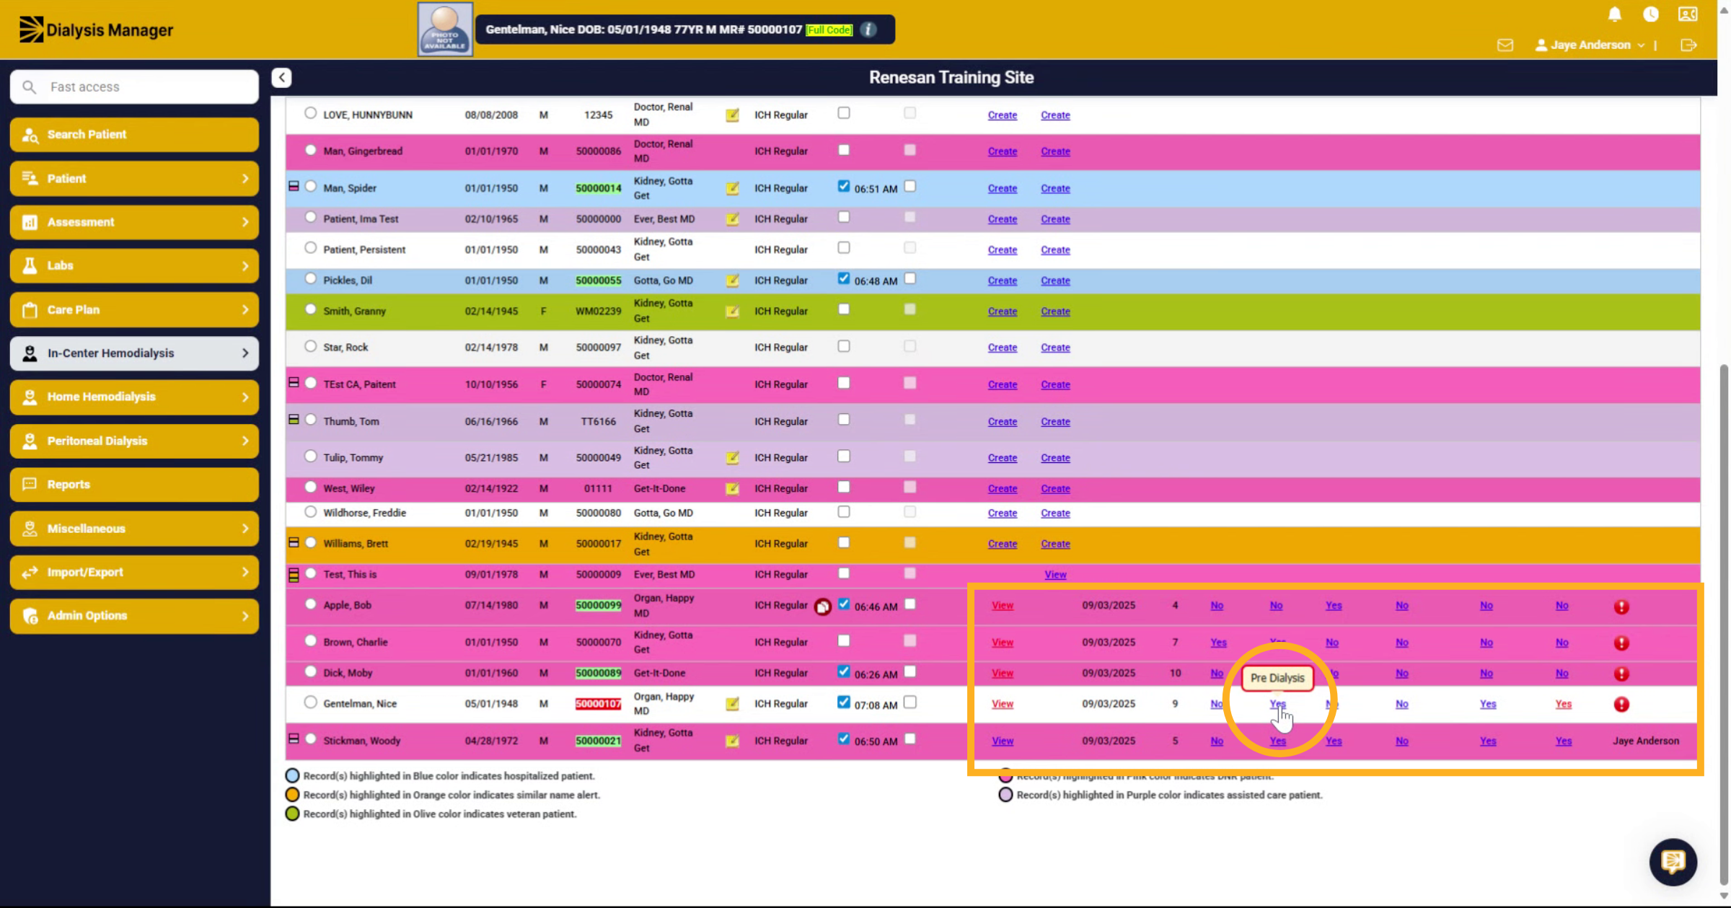Open Search Patient from sidebar

coord(135,135)
